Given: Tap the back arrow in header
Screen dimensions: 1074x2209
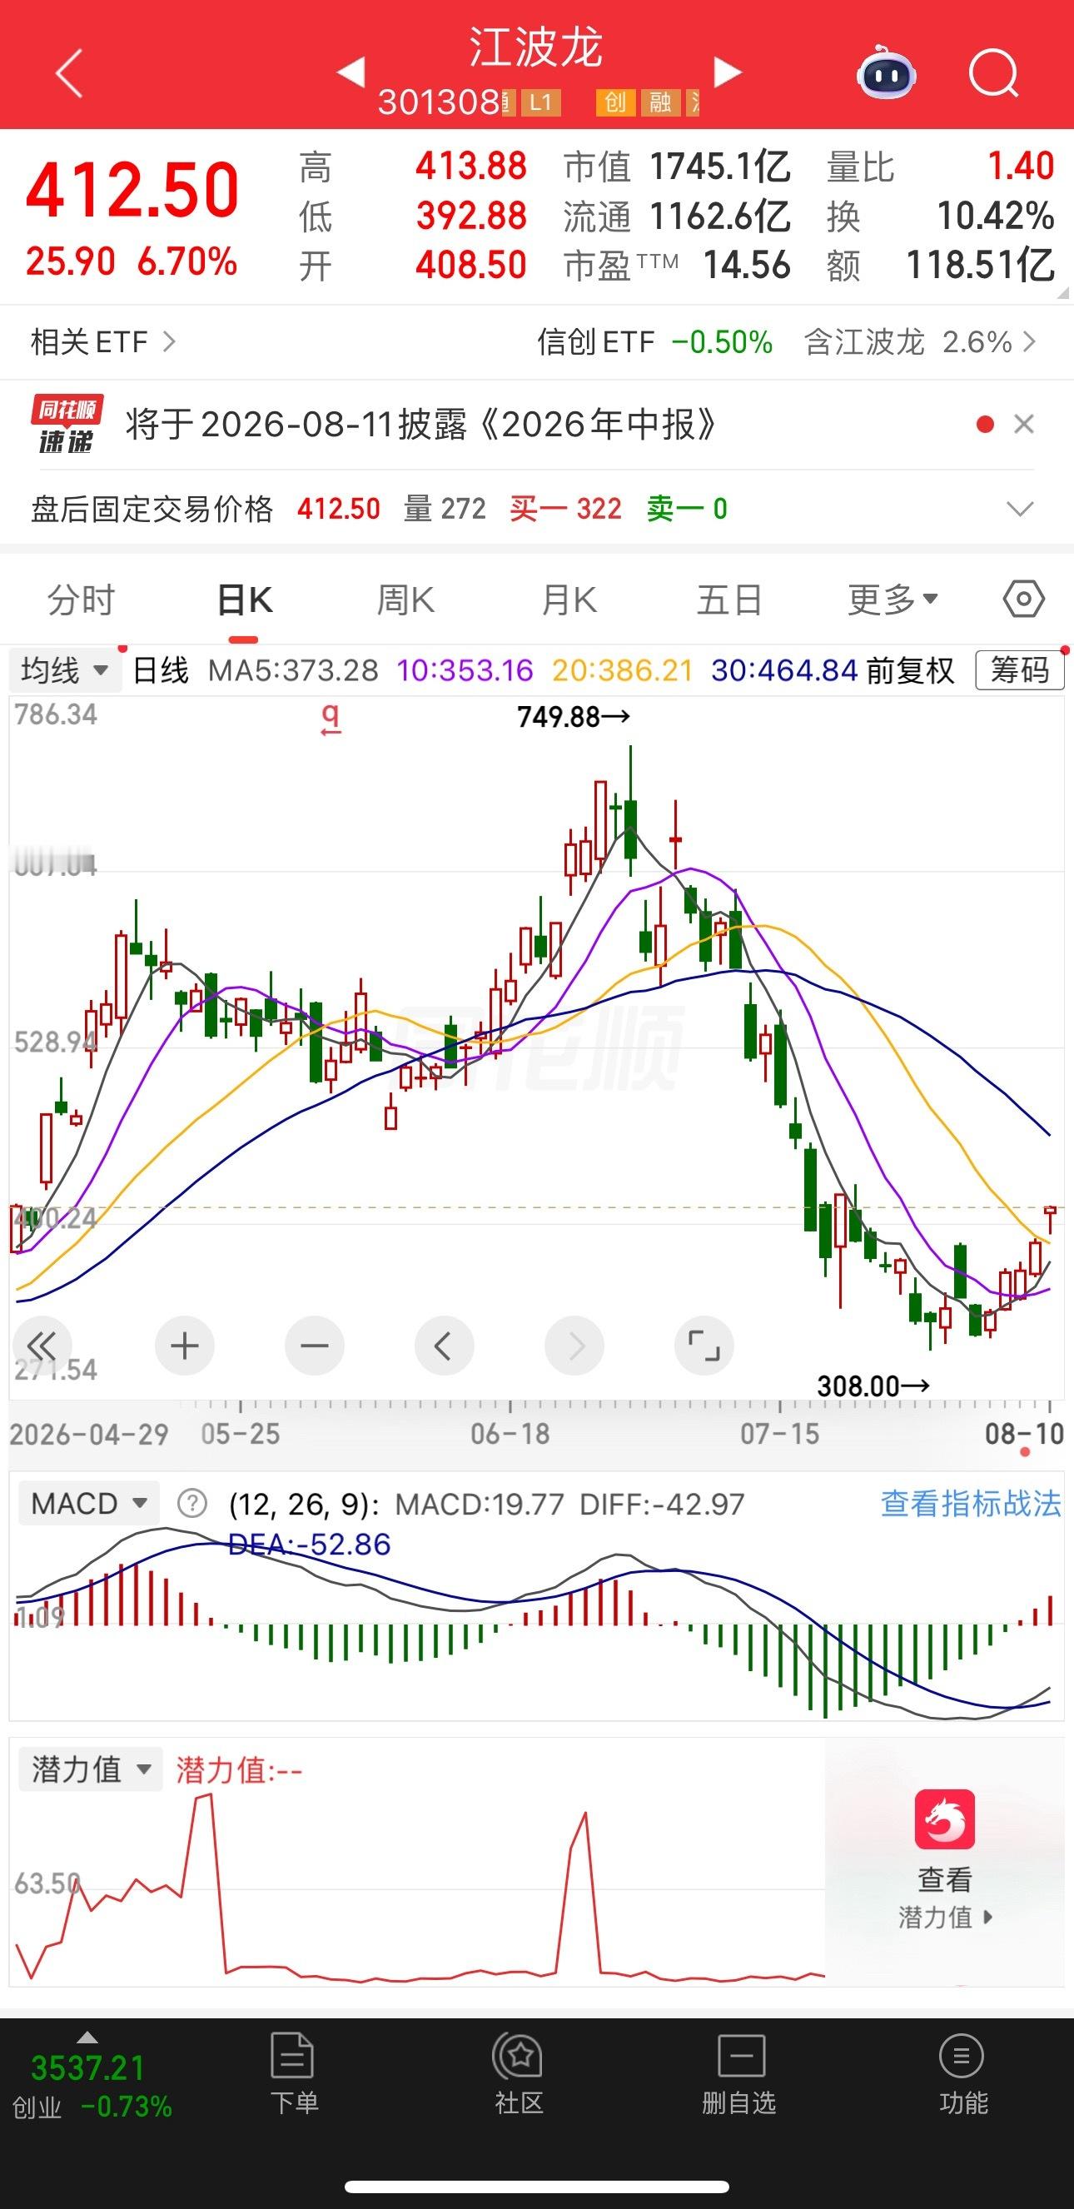Looking at the screenshot, I should pos(68,73).
